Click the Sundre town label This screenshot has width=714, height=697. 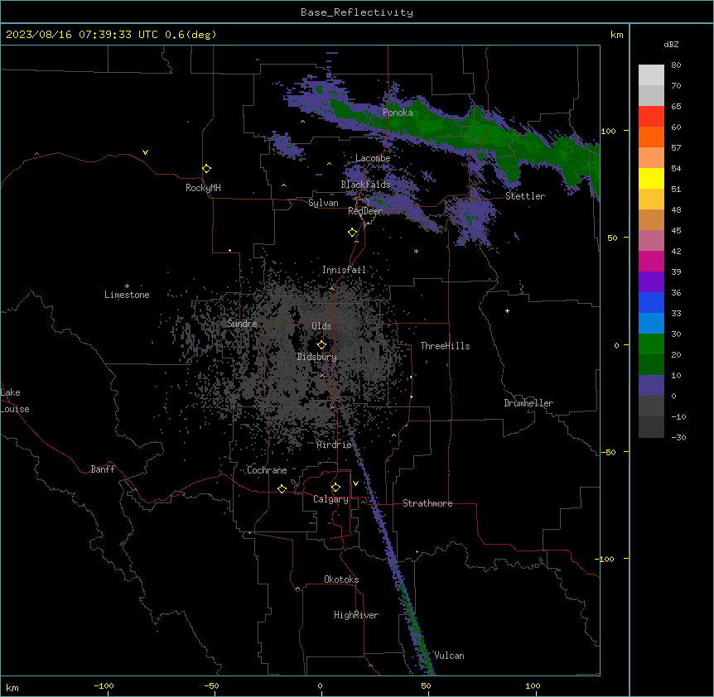coord(242,324)
